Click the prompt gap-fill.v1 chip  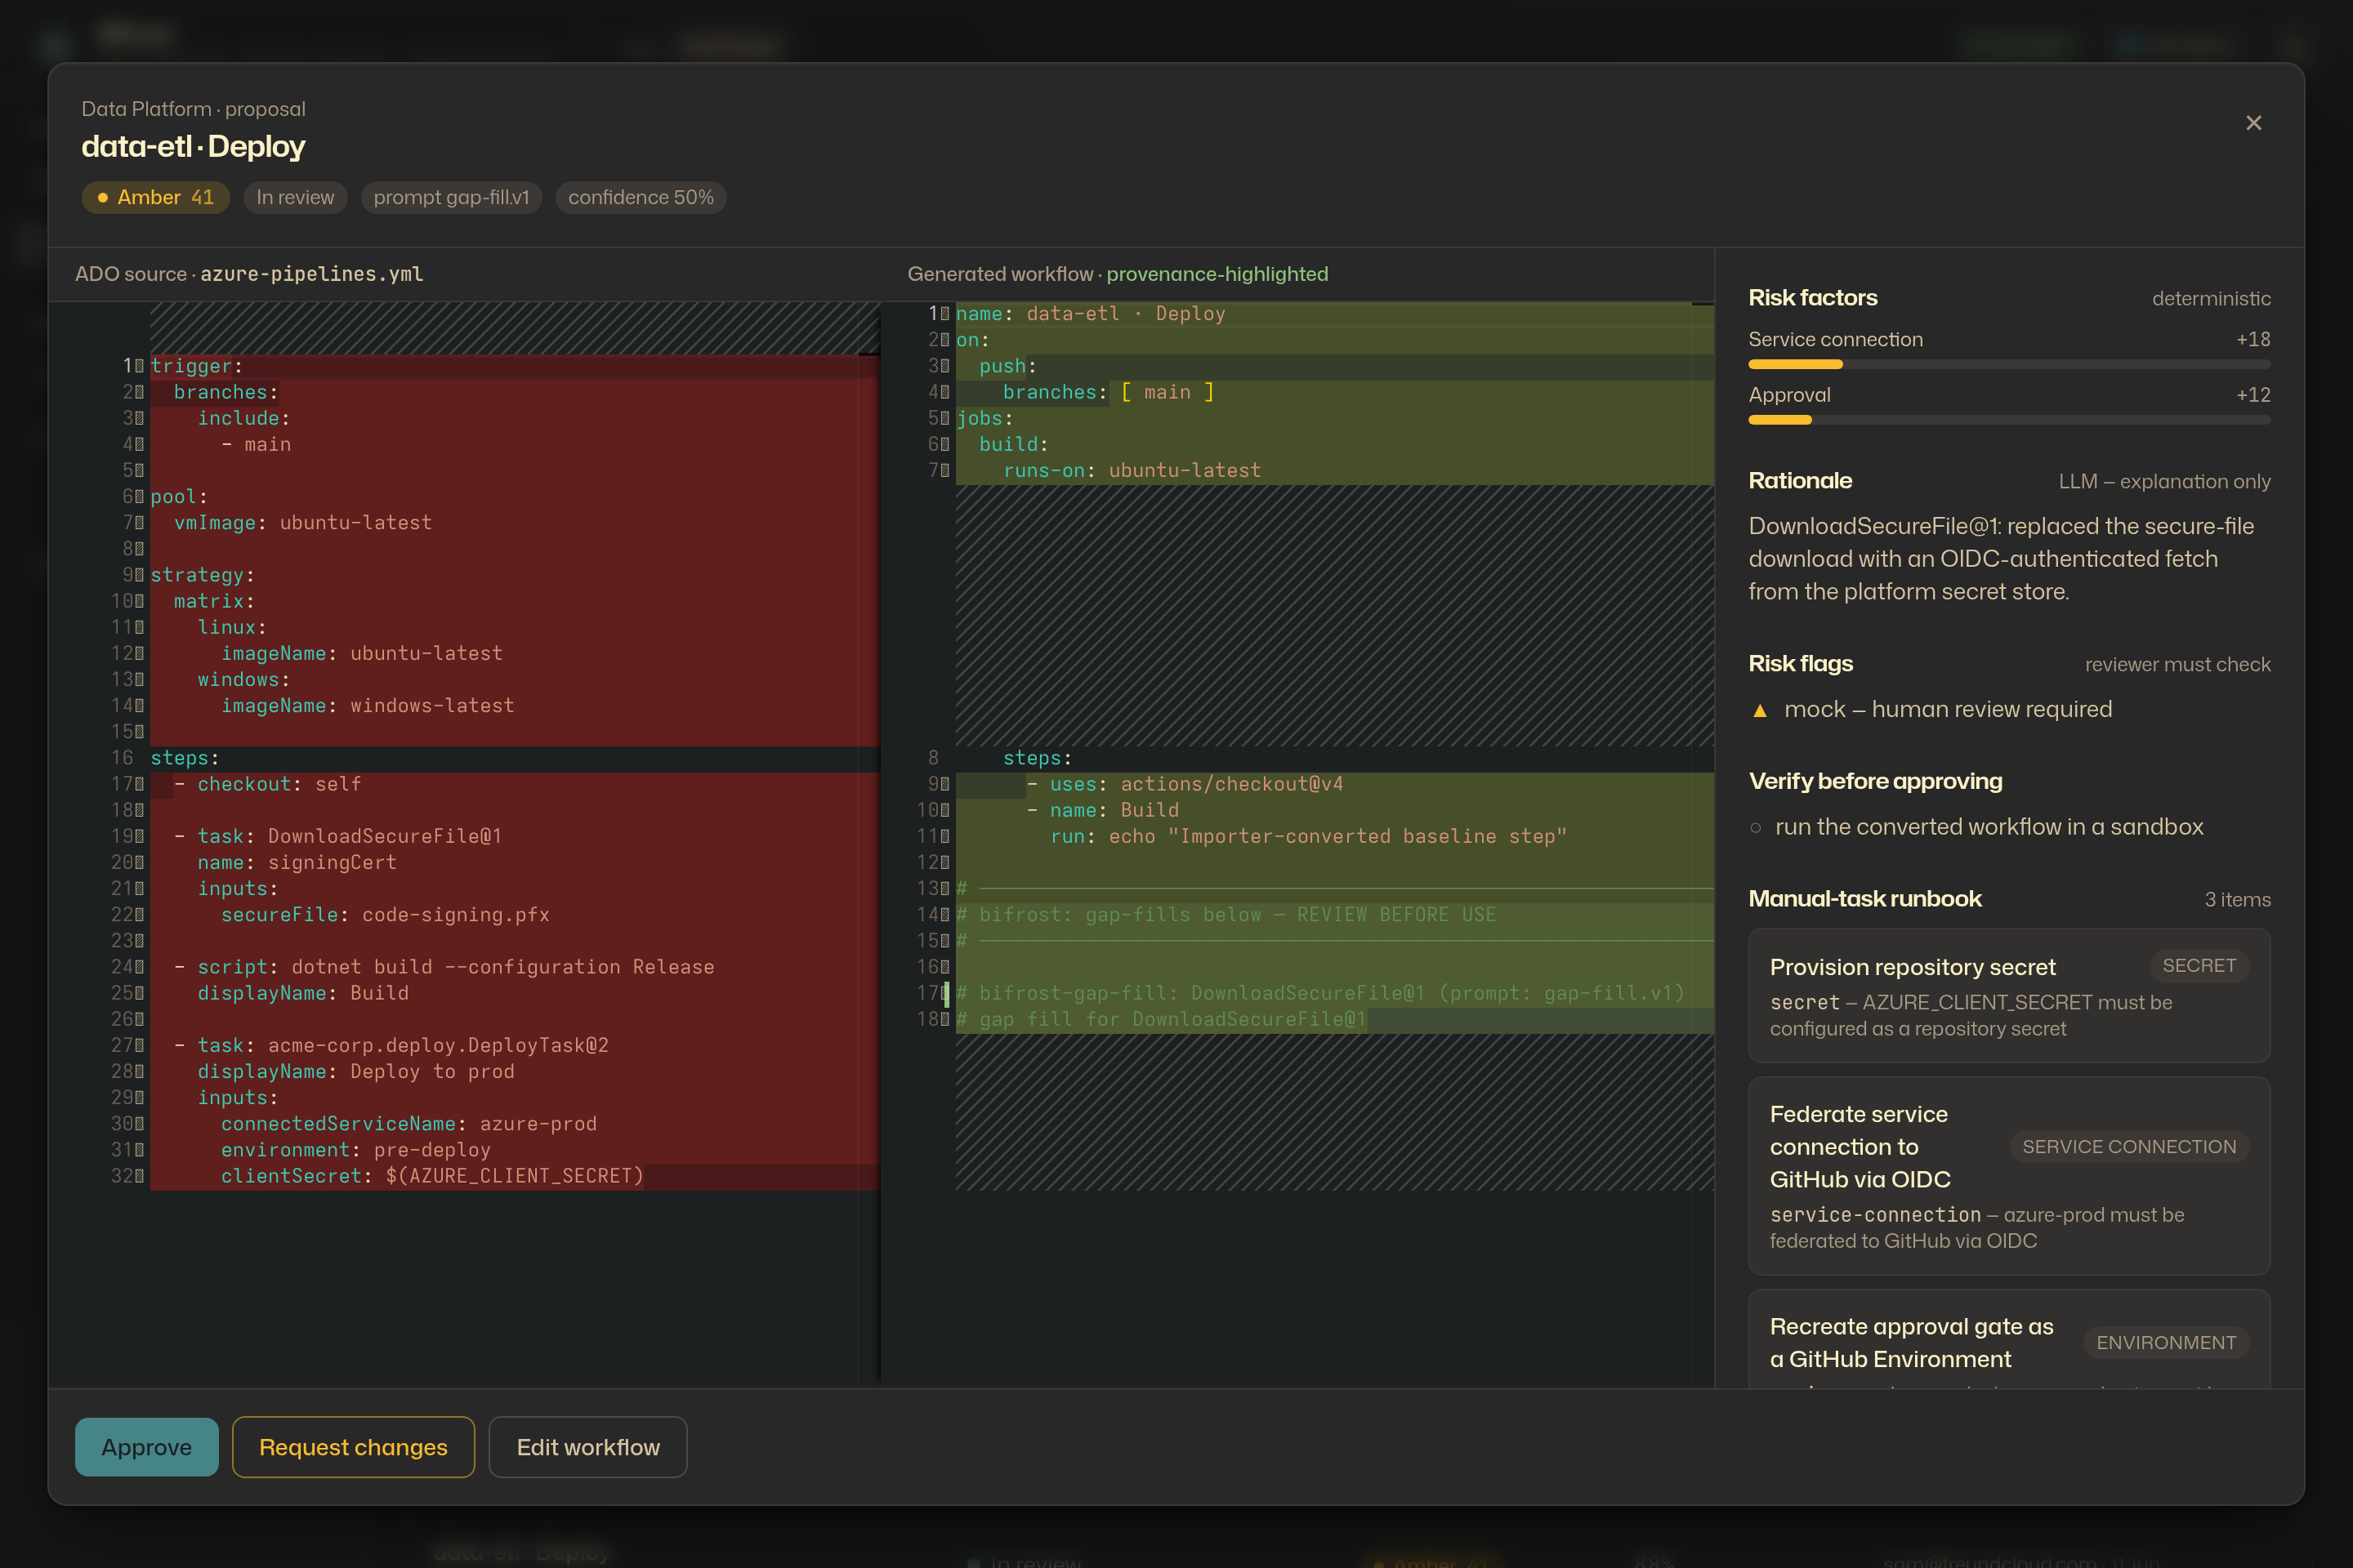click(x=451, y=197)
